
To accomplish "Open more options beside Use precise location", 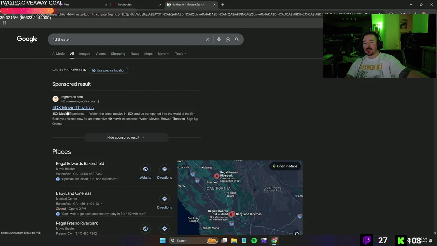I will click(x=134, y=70).
